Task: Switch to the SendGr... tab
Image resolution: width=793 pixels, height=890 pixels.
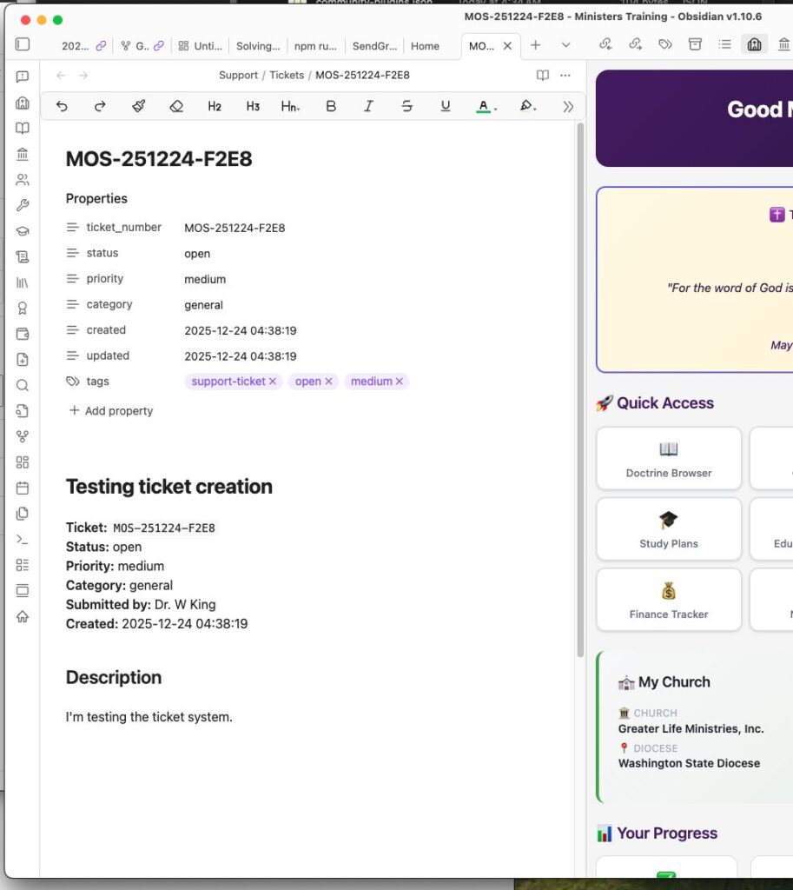Action: pos(374,46)
